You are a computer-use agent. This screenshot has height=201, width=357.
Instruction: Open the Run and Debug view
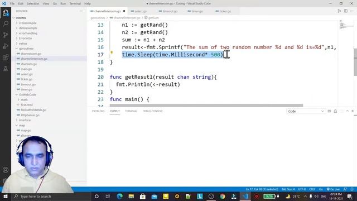point(6,46)
